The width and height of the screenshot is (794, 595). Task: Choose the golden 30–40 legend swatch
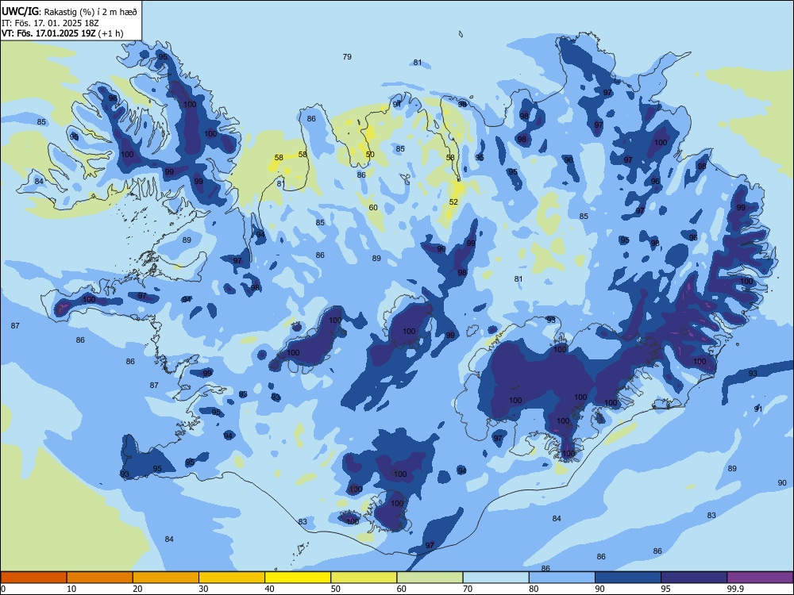pos(232,578)
